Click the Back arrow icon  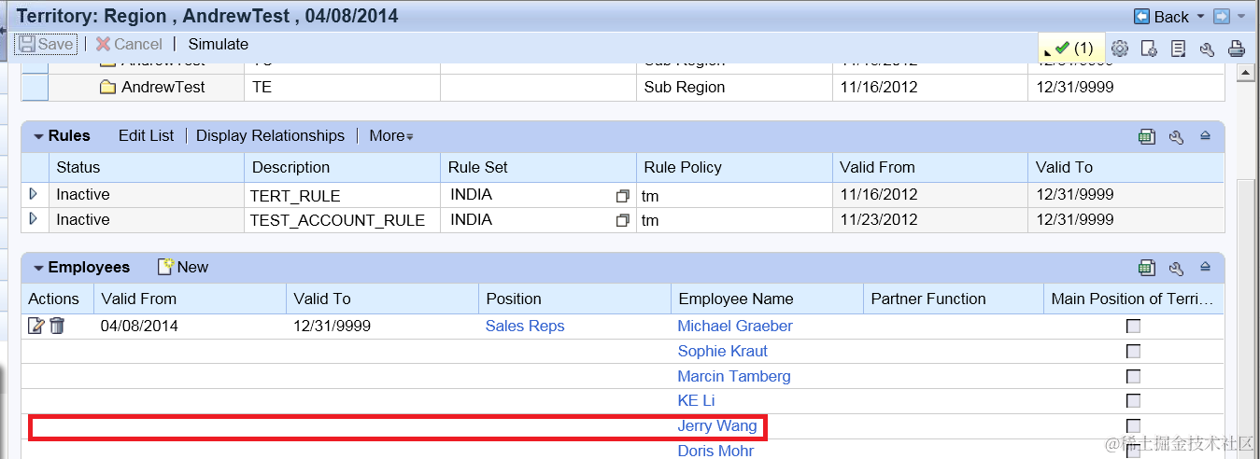pos(1141,17)
